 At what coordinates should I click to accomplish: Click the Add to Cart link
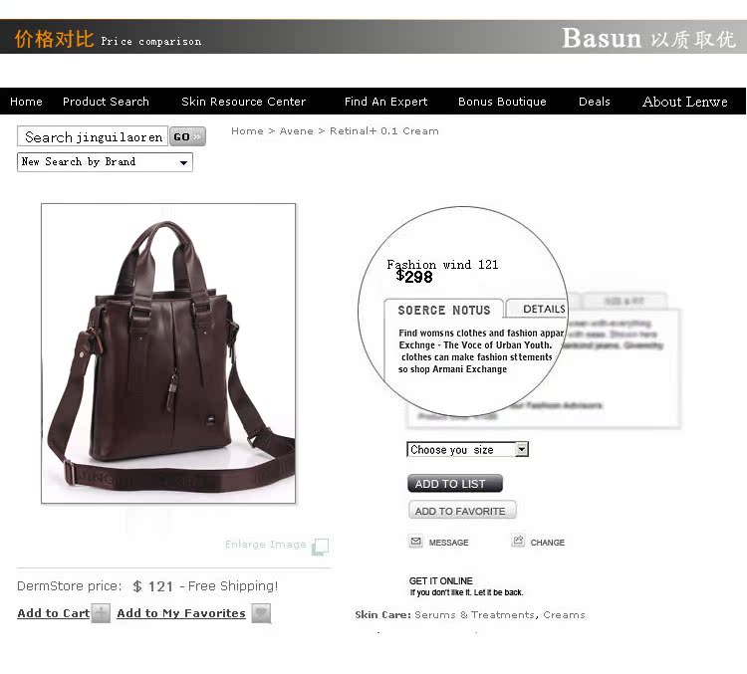coord(54,613)
